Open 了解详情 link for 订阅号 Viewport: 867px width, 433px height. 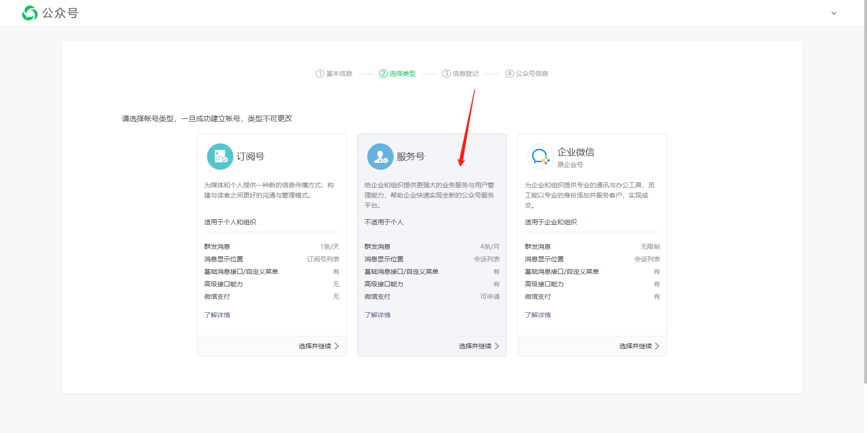[x=217, y=315]
